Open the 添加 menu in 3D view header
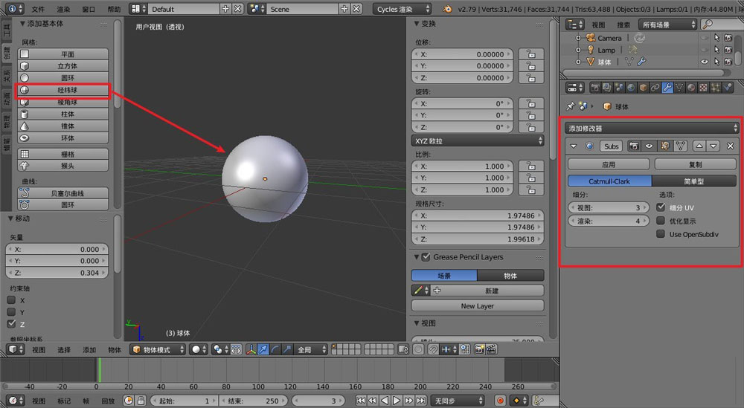Viewport: 744px width, 408px height. point(89,350)
